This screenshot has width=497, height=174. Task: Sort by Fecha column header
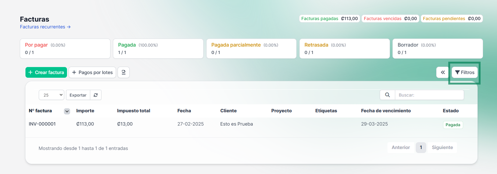pyautogui.click(x=184, y=111)
